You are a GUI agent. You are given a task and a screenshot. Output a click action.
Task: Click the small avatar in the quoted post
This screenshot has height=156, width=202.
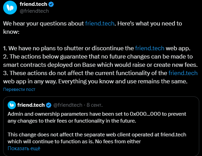(12, 105)
